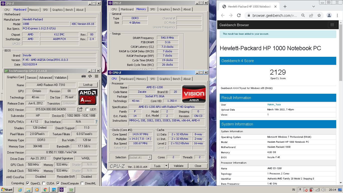The image size is (343, 193).
Task: Reload the Geekbench page in Chrome
Action: [239, 15]
